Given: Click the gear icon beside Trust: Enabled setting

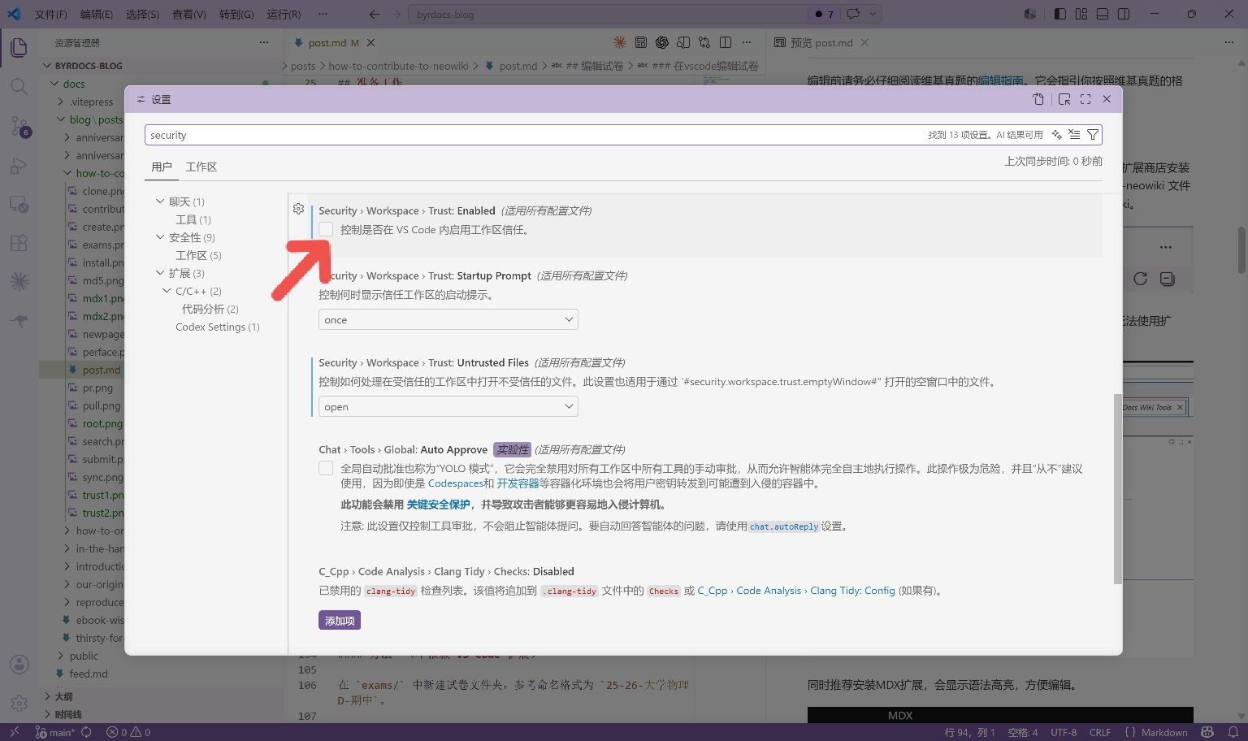Looking at the screenshot, I should pyautogui.click(x=298, y=209).
